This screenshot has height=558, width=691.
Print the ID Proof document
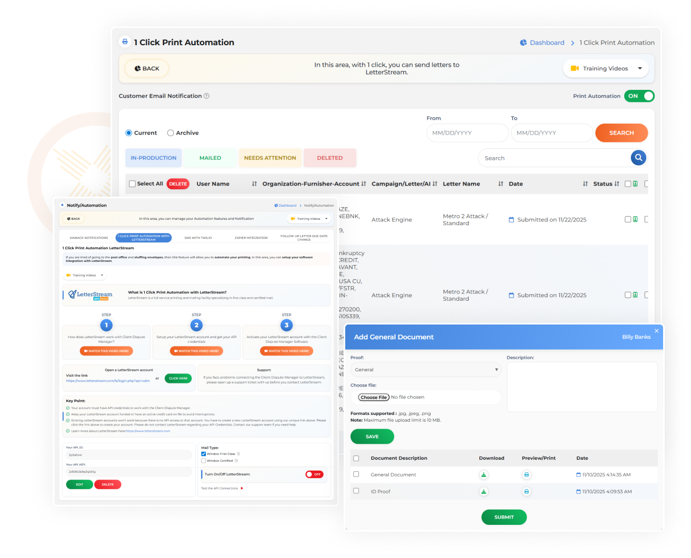[526, 492]
